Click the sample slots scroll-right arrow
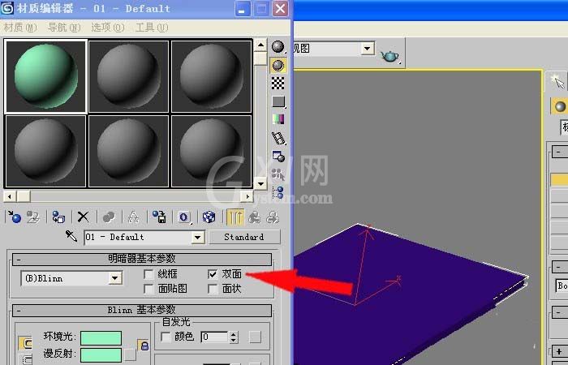 (x=247, y=196)
